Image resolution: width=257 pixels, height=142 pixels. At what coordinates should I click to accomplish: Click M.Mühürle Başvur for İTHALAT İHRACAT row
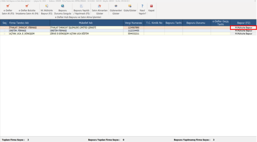(243, 27)
